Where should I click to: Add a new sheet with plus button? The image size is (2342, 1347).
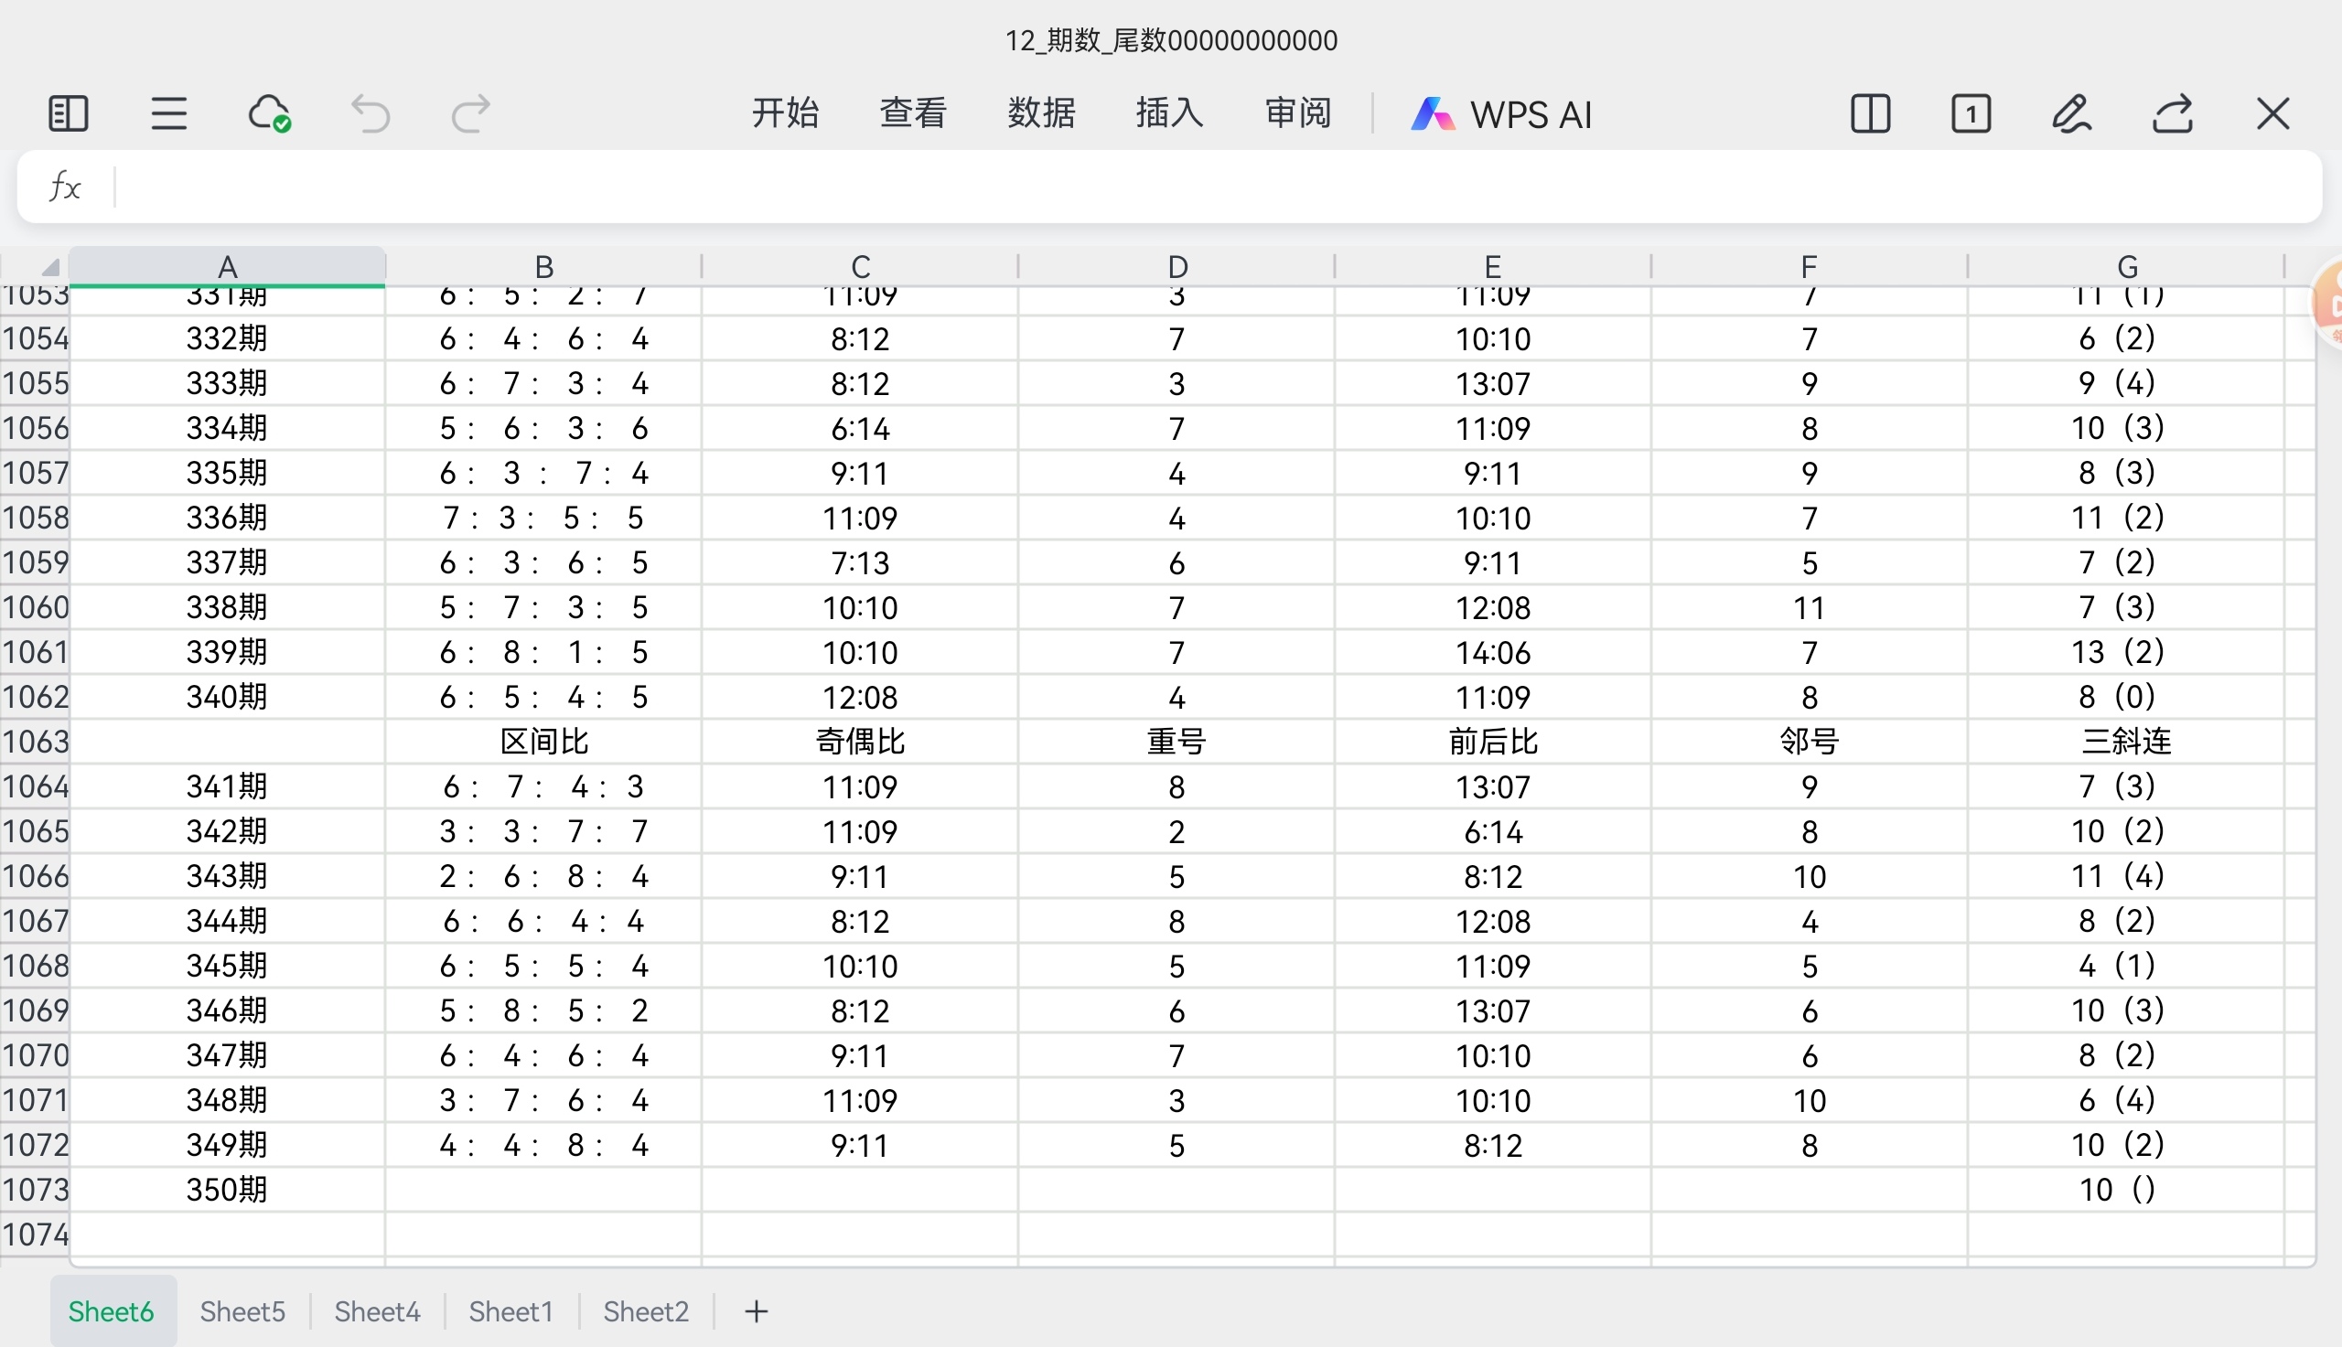click(756, 1311)
